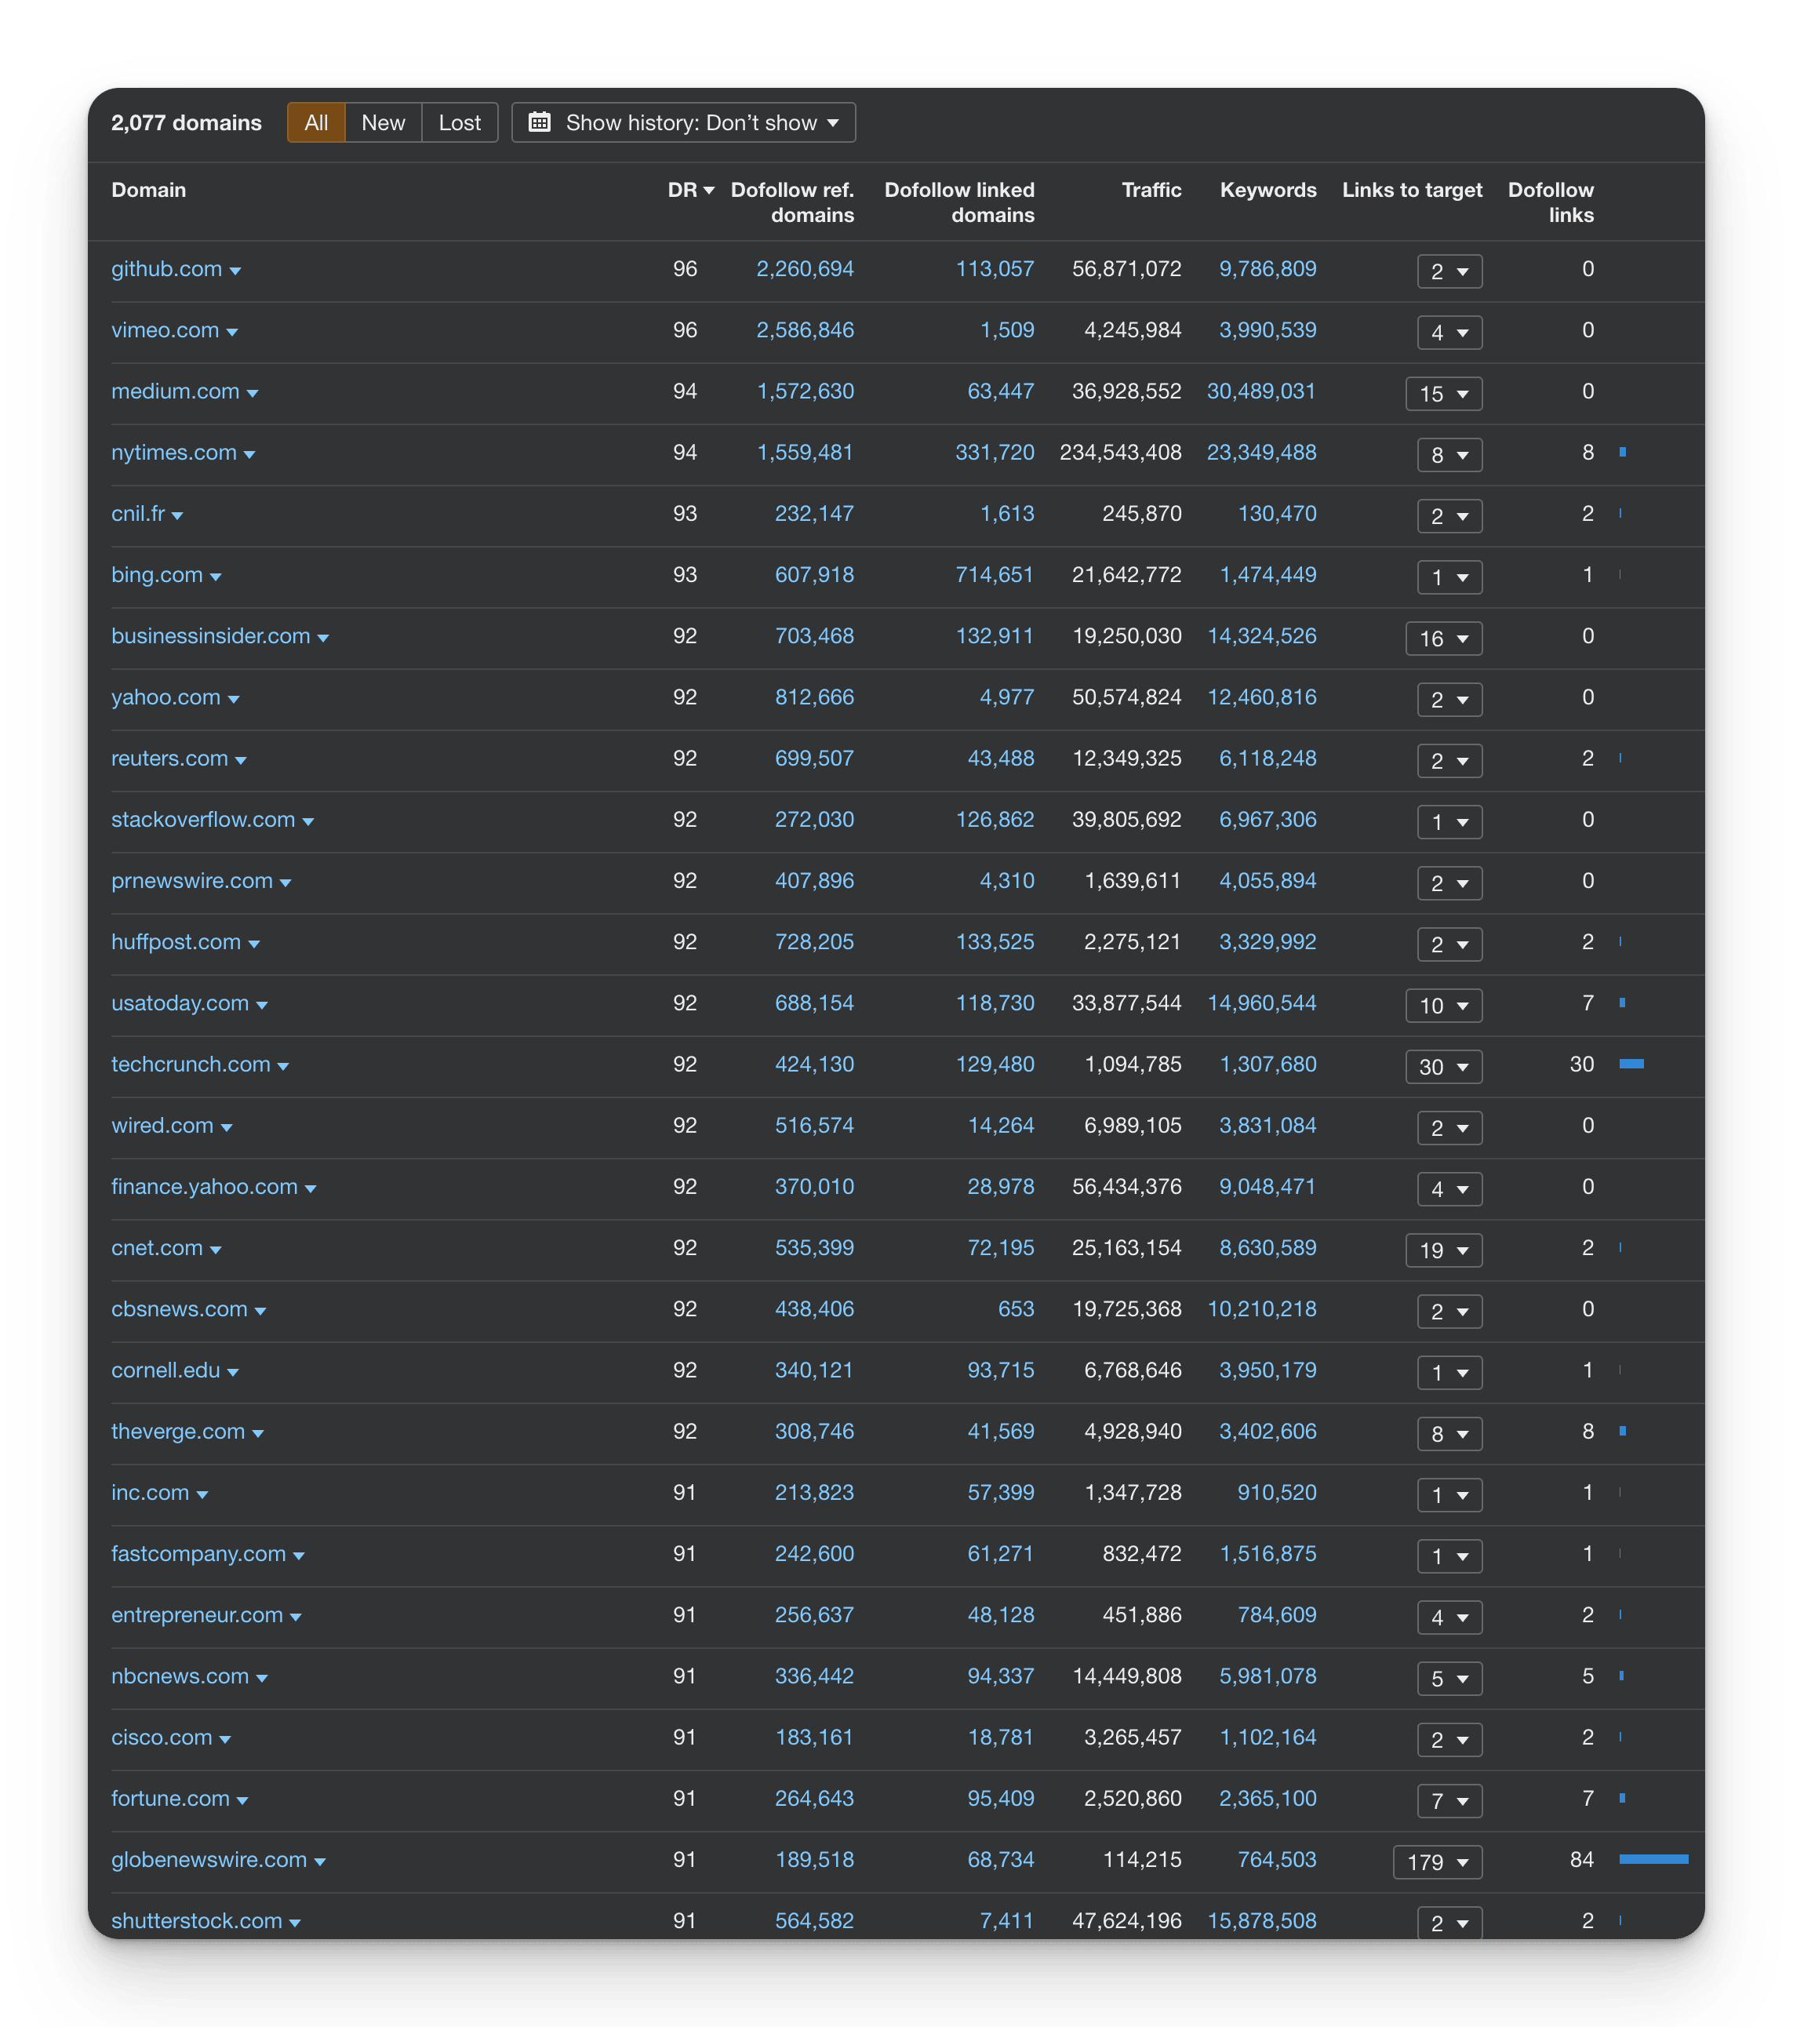Screen dimensions: 1793x2027
Task: Open the caret menu next to bing.com
Action: point(215,577)
